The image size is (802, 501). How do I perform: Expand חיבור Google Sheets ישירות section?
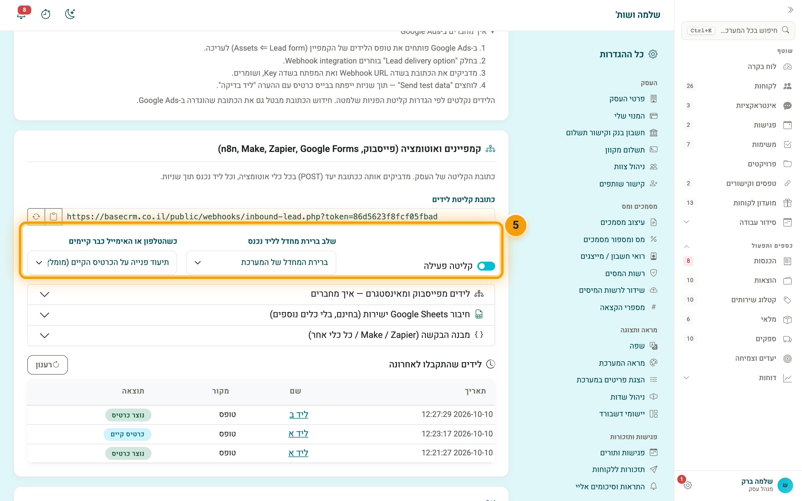261,315
